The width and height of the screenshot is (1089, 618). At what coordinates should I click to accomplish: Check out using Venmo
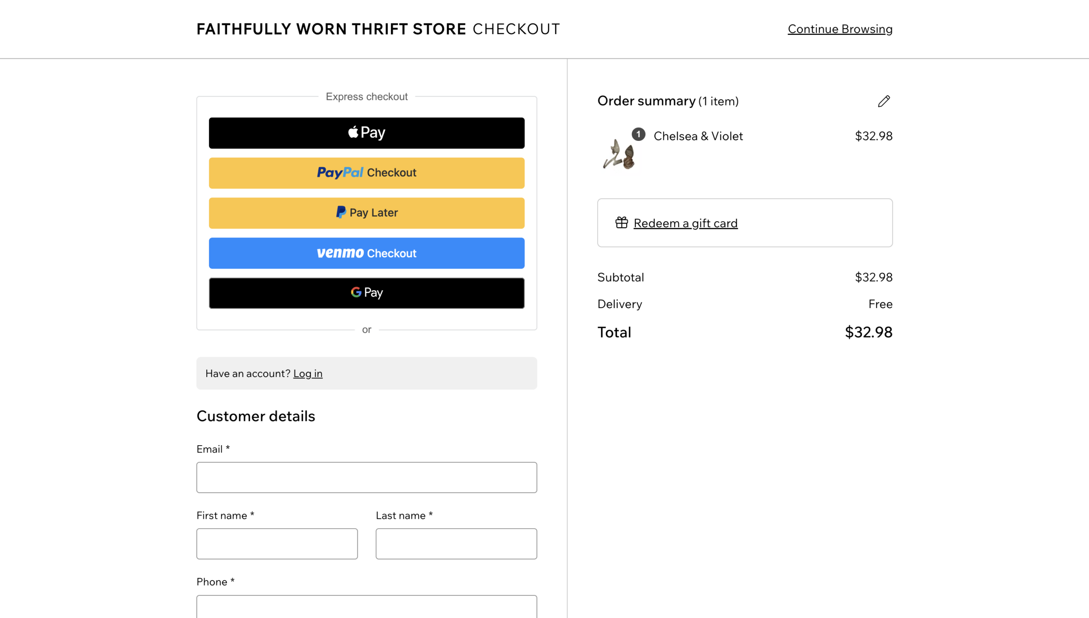[x=366, y=253]
